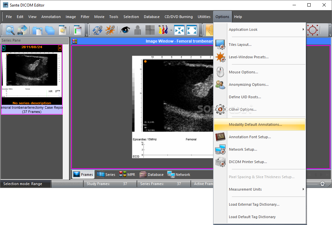Click the Mouse Options mouse icon
Image resolution: width=332 pixels, height=225 pixels.
(220, 72)
